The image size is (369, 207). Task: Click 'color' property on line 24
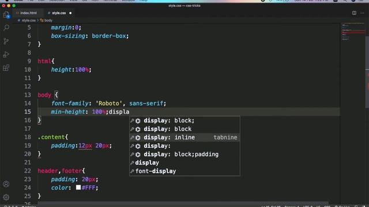(60, 188)
